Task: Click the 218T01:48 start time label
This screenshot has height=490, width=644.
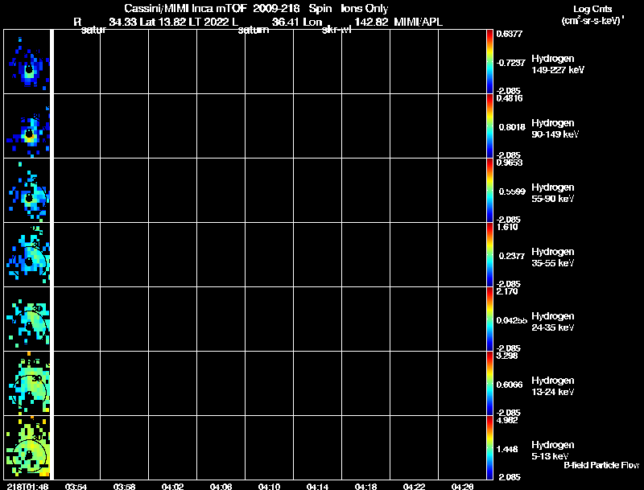Action: [x=27, y=487]
